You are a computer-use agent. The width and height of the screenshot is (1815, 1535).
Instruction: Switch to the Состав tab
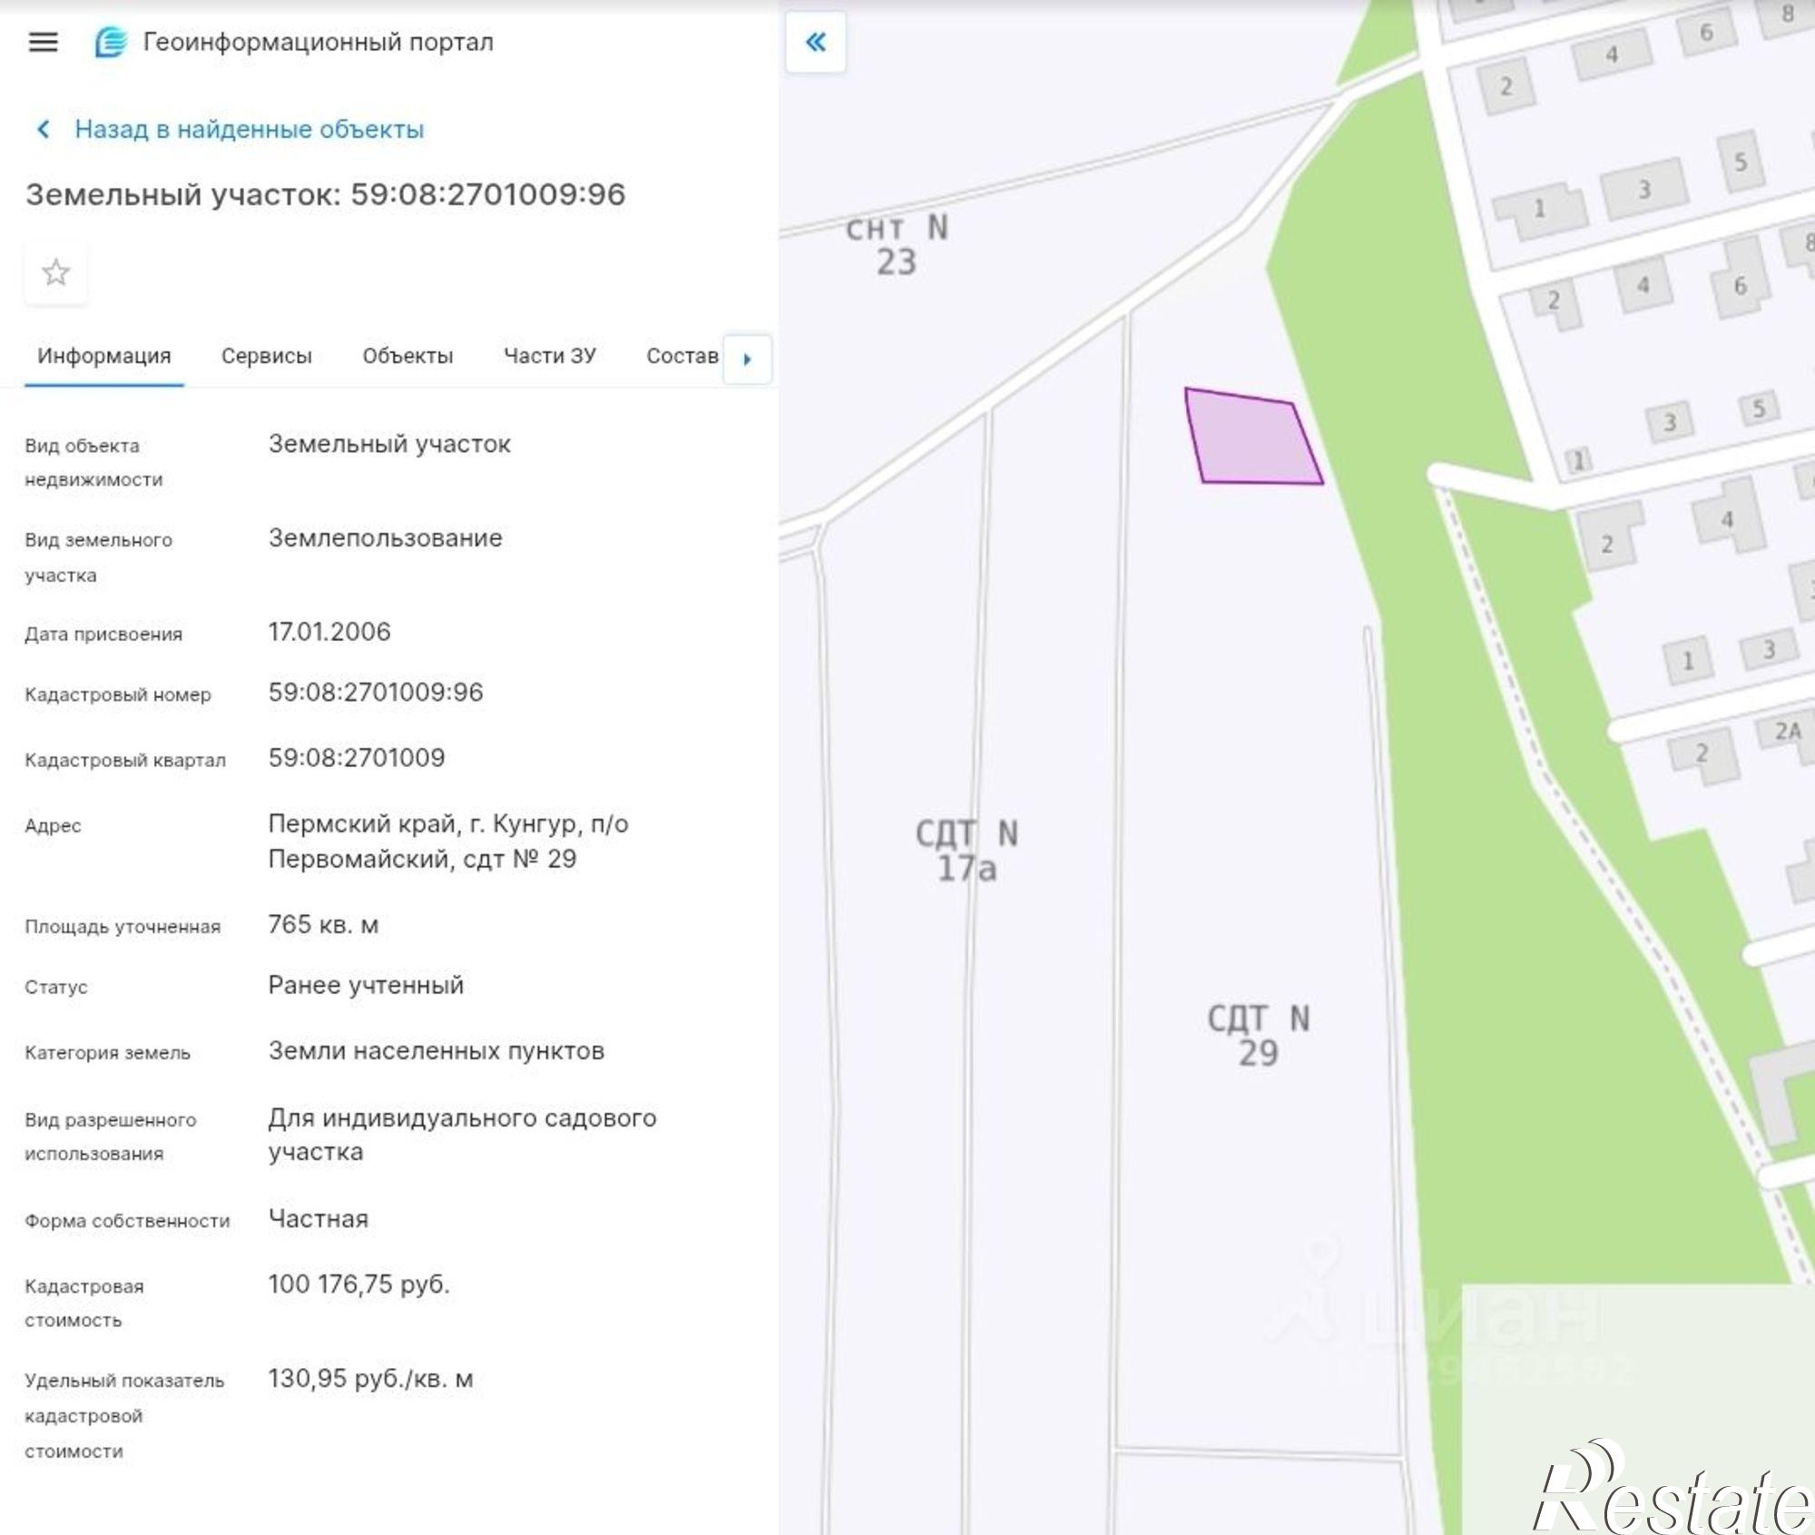pos(682,356)
